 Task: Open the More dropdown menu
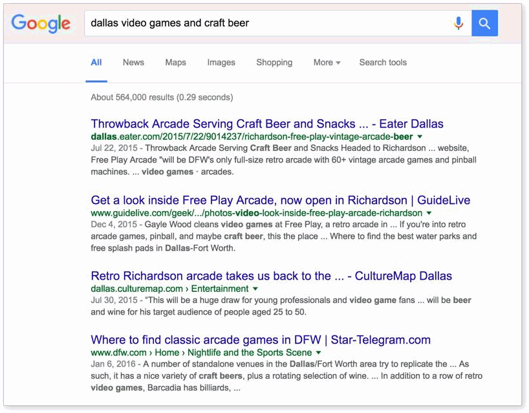point(327,63)
